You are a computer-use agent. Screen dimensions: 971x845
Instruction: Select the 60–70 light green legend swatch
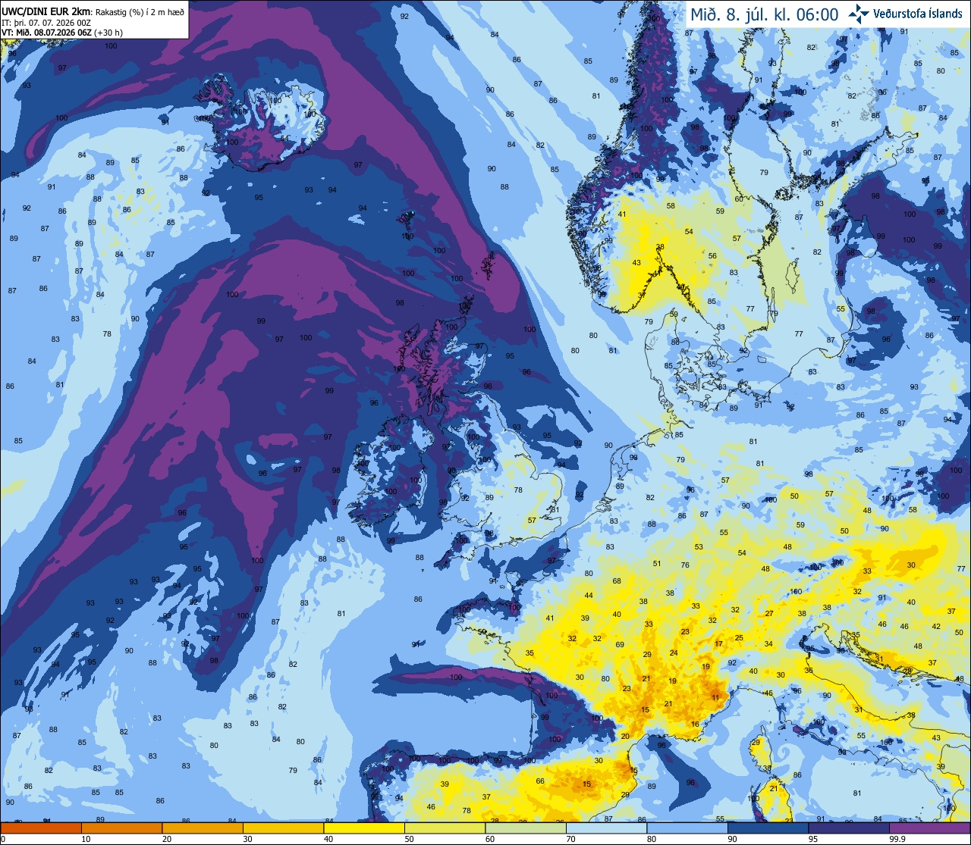click(x=526, y=828)
